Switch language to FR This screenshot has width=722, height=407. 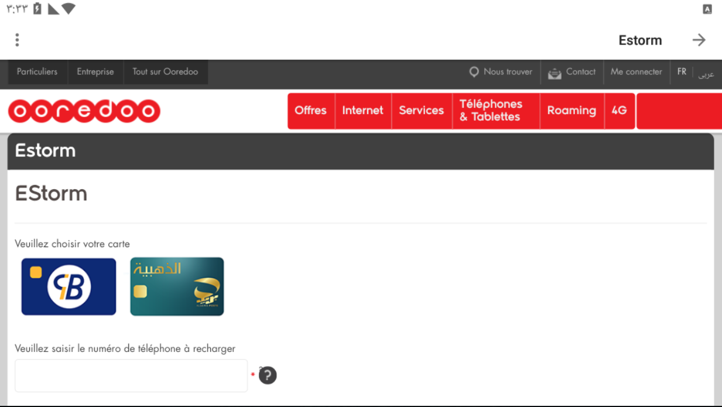coord(682,72)
